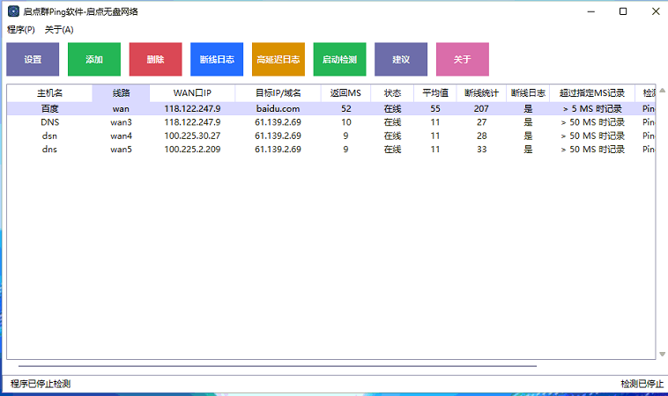668x396 pixels.
Task: Select the DNS host row
Action: click(331, 122)
